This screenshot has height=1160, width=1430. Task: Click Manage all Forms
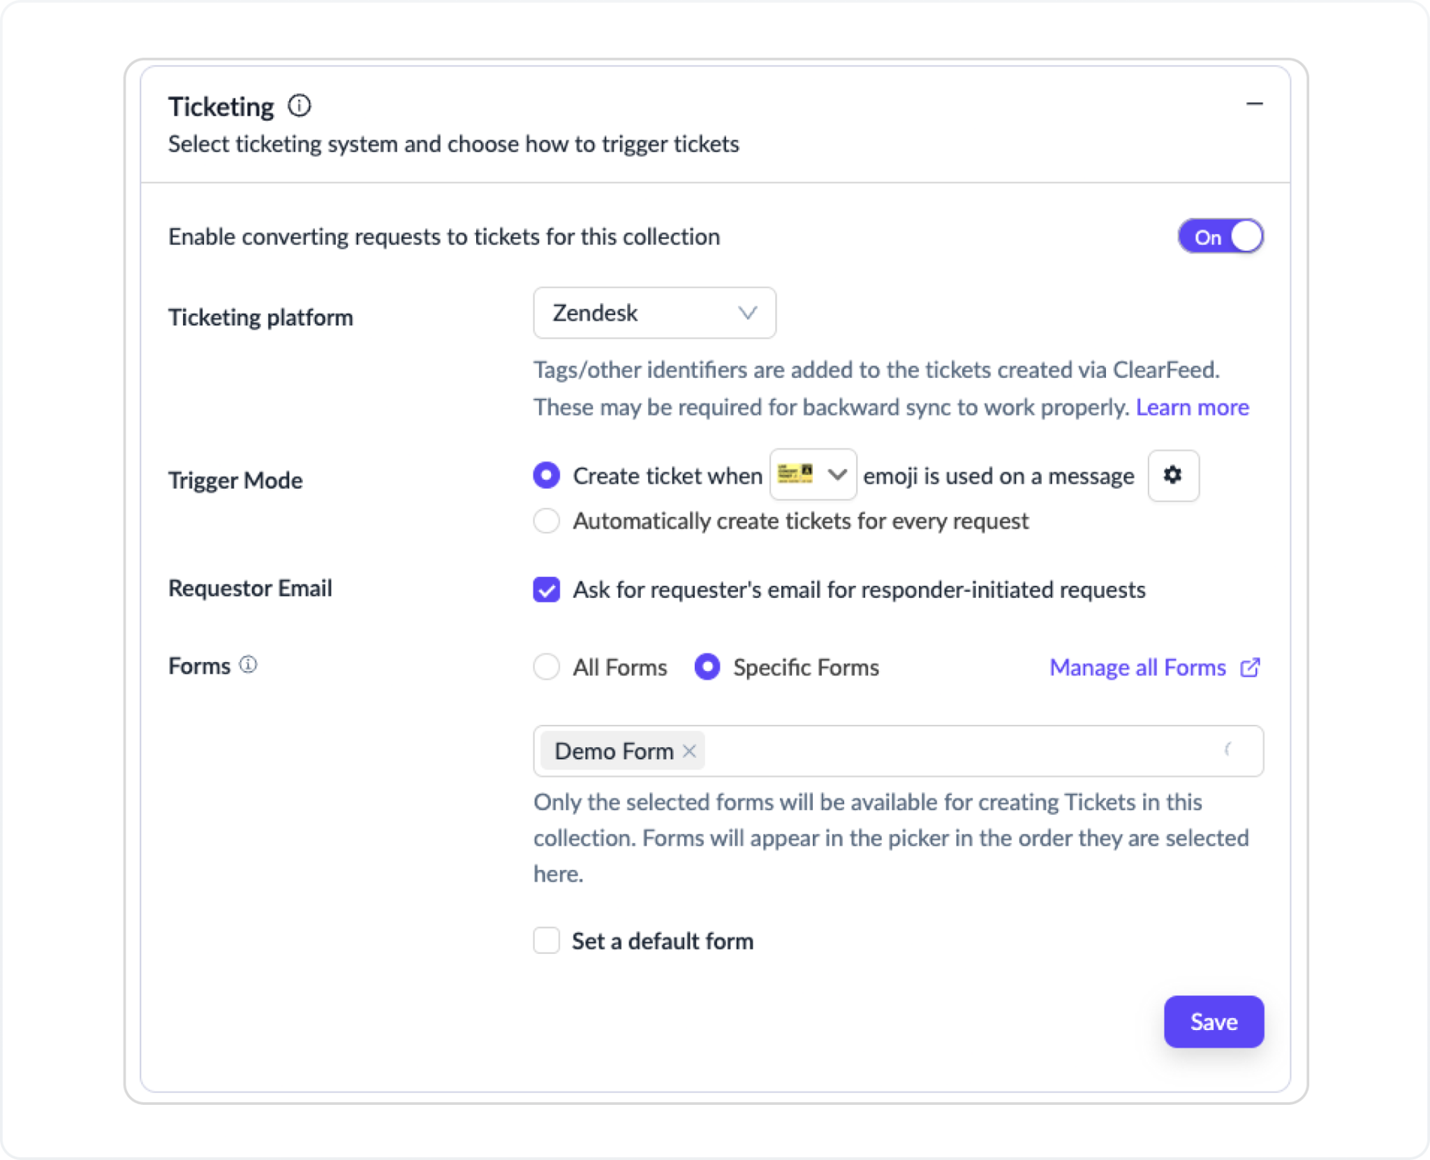point(1138,668)
